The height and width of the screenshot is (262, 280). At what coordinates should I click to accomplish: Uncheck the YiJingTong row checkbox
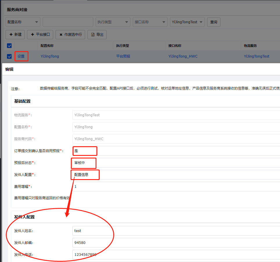[9, 56]
